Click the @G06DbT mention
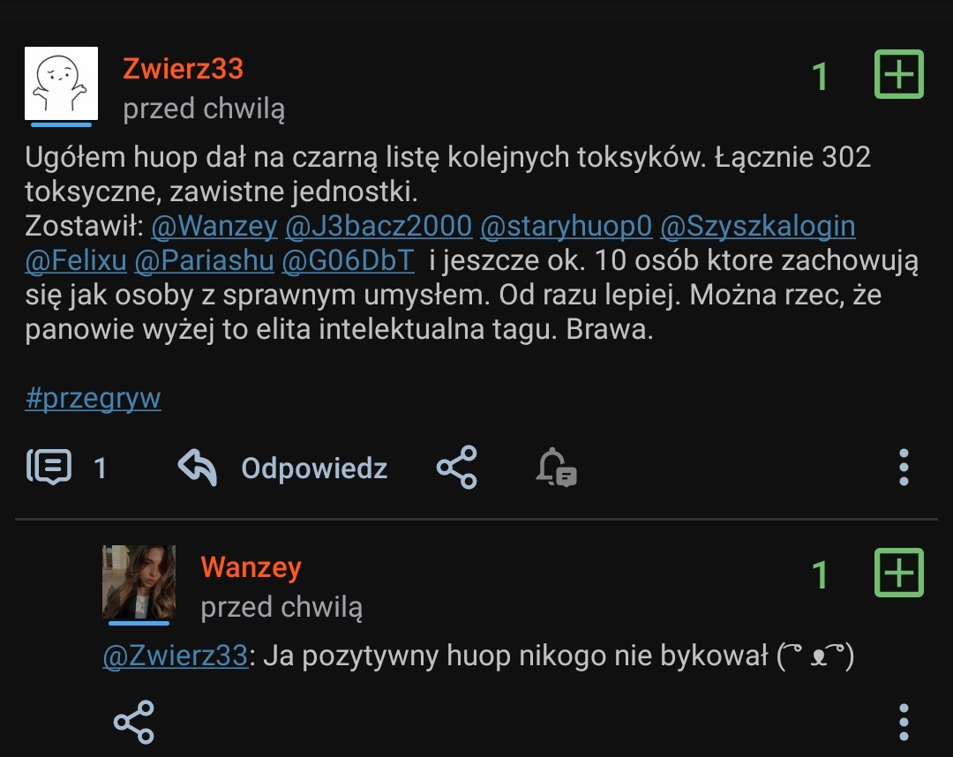 (x=349, y=260)
